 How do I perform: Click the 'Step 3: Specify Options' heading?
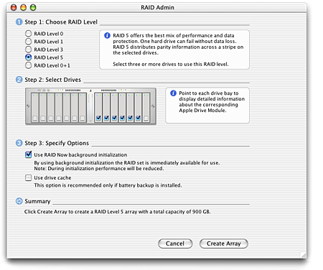57,143
